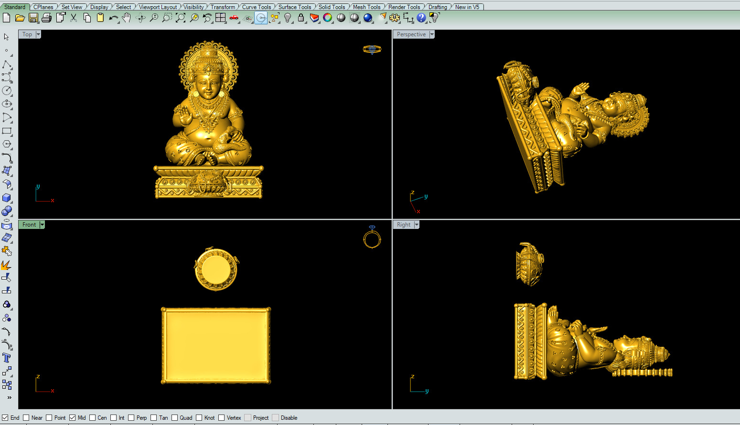Save the model with the floppy disk icon
740x425 pixels.
tap(33, 18)
